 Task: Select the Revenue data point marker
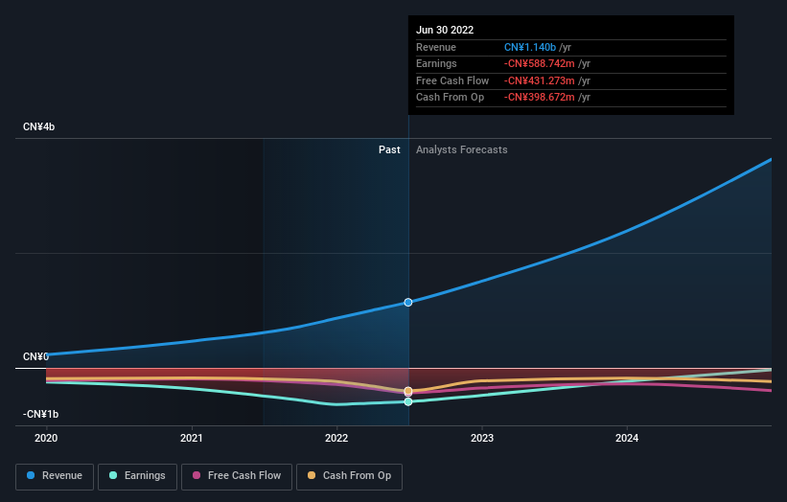tap(408, 303)
